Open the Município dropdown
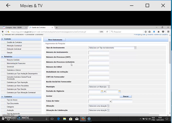The height and width of the screenshot is (123, 172). pos(99,87)
